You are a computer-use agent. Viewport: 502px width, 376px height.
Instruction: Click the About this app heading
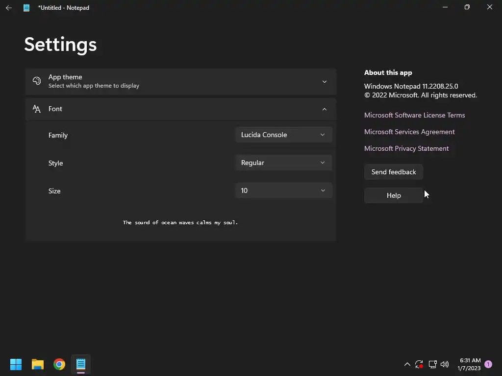click(388, 72)
